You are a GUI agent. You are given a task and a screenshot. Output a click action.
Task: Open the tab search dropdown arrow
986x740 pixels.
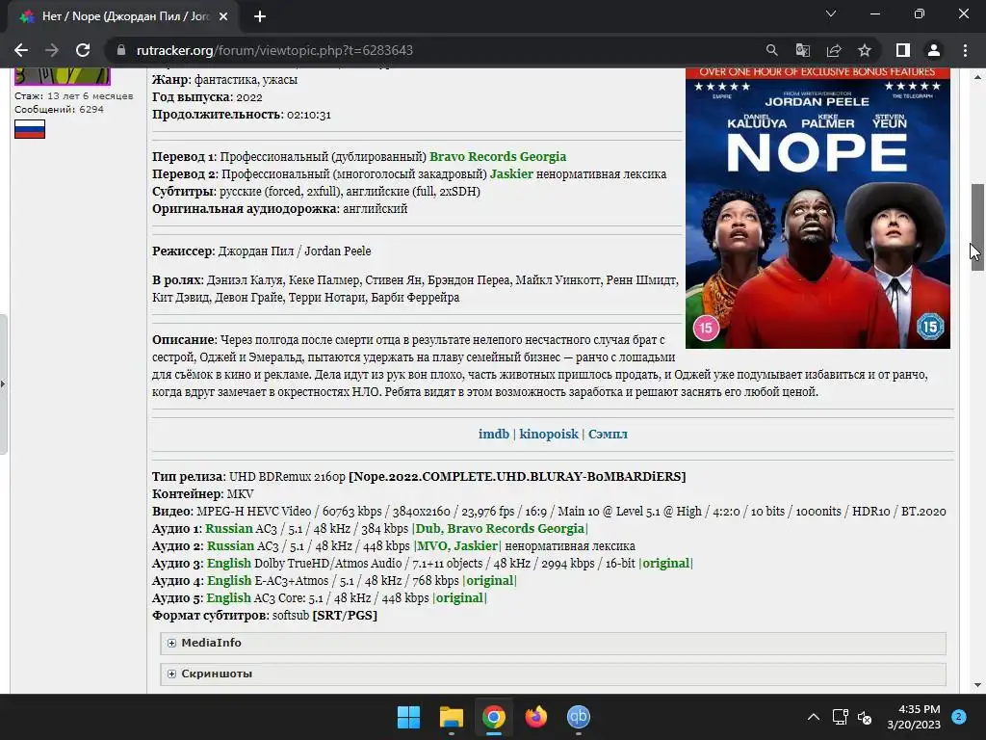click(831, 13)
